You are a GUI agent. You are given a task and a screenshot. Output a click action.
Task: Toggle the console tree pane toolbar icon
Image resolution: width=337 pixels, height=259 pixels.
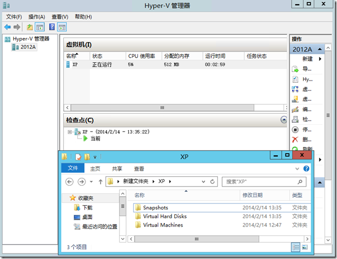40,27
